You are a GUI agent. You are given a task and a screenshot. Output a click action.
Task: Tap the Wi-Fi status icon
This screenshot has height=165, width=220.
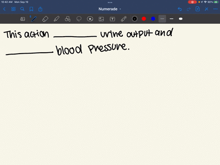[205, 2]
